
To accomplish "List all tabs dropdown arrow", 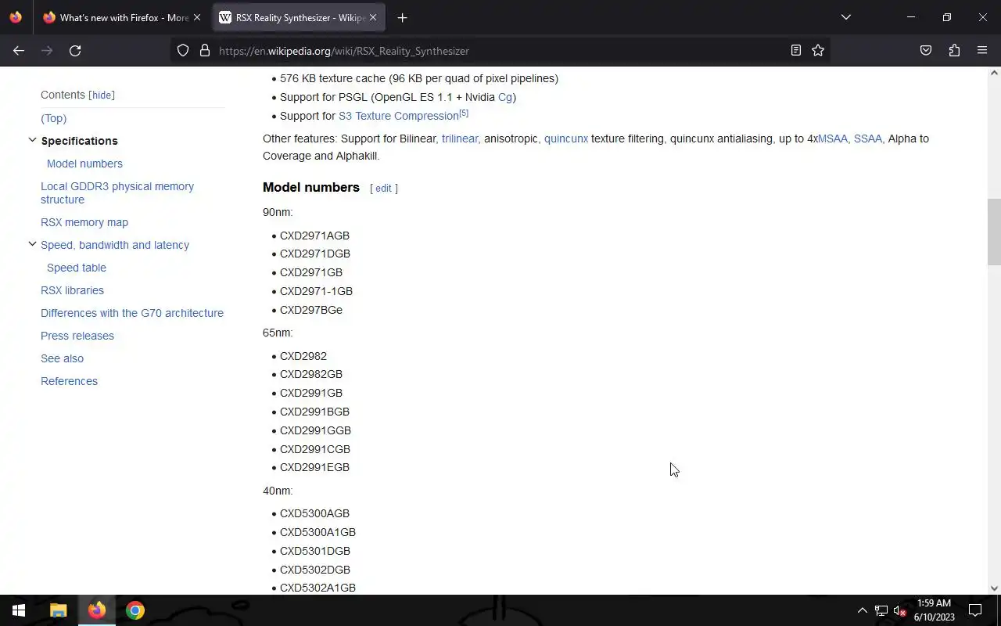I will [845, 17].
